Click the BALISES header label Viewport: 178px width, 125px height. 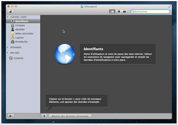(x=15, y=53)
